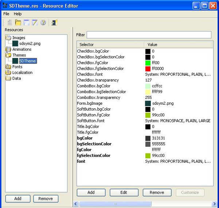The image size is (219, 208).
Task: Click the SoftButton.fgColor olive green swatch
Action: pos(148,115)
